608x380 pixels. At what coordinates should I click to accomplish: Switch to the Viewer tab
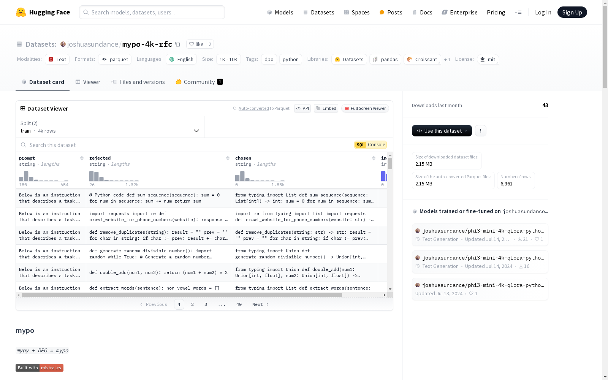click(x=88, y=82)
